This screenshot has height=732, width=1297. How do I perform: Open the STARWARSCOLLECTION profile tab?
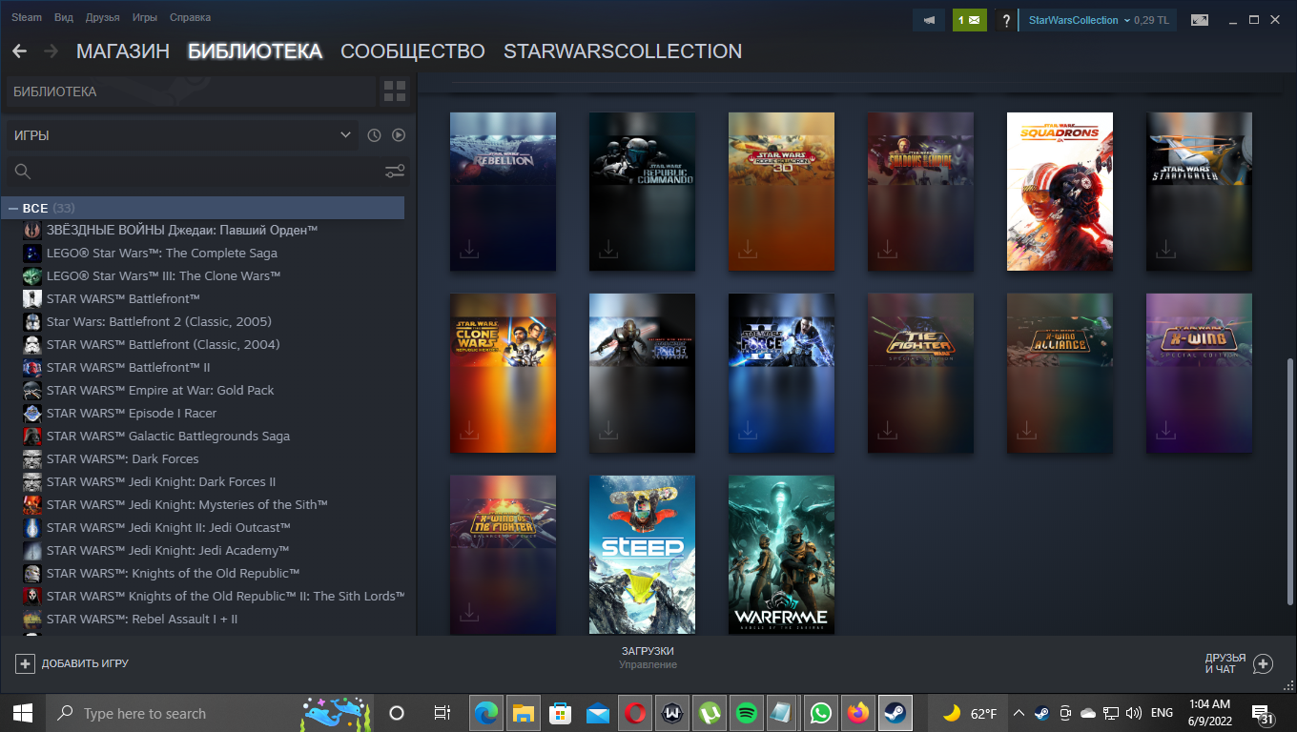[x=623, y=51]
